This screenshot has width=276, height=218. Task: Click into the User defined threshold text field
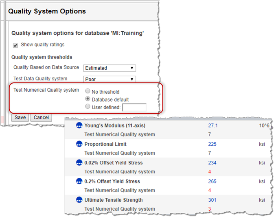click(134, 107)
